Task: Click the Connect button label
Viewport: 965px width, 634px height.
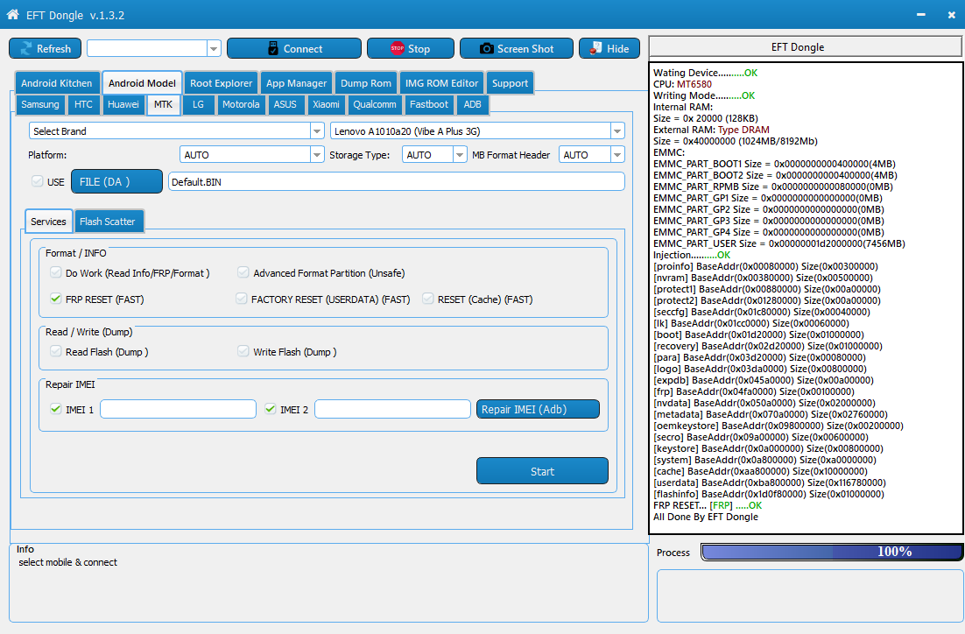Action: pyautogui.click(x=303, y=49)
